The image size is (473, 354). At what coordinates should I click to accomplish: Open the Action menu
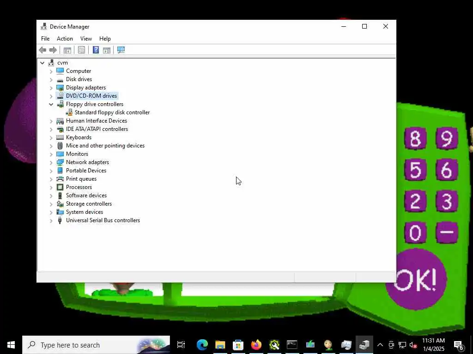tap(65, 39)
